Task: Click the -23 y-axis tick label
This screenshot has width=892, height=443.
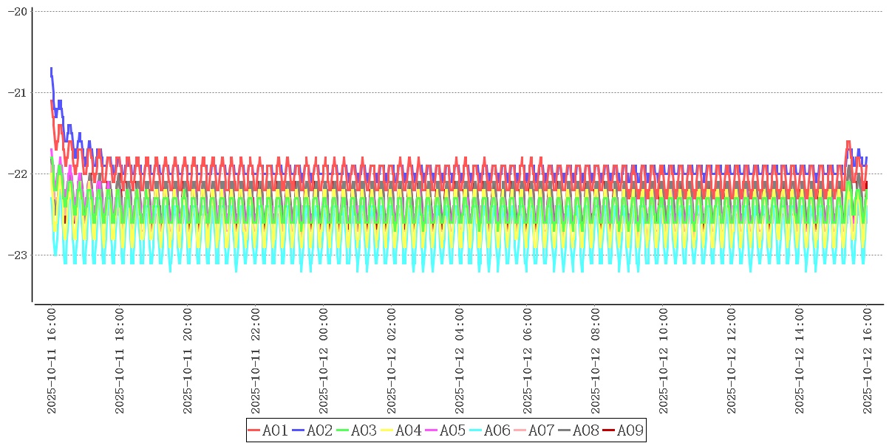Action: pyautogui.click(x=16, y=255)
